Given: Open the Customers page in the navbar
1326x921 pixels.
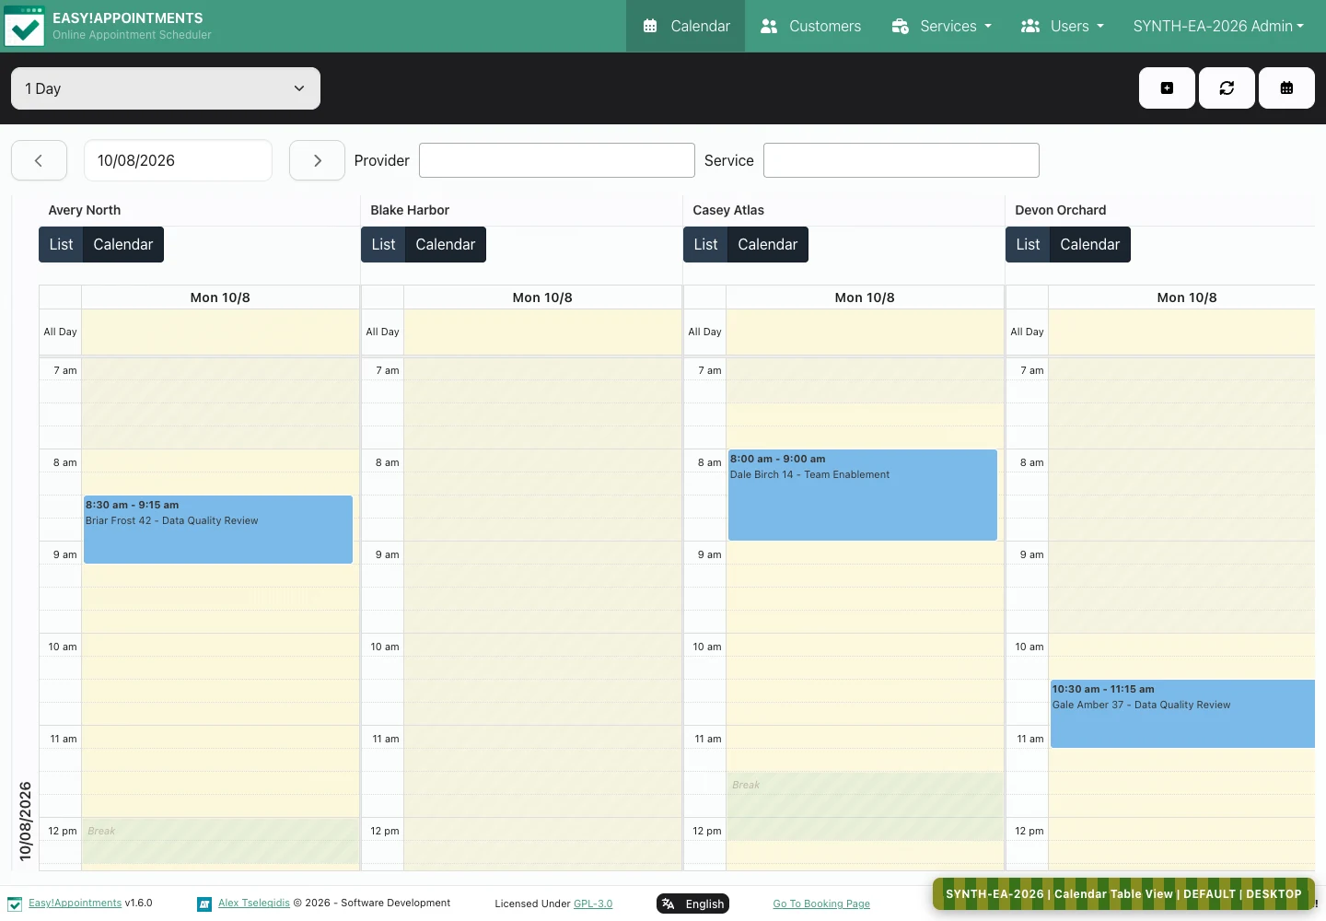Looking at the screenshot, I should click(811, 26).
